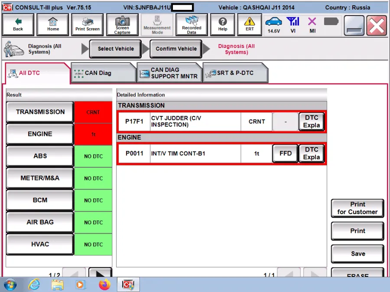Launch Internet Explorer from the taskbar
This screenshot has height=292, width=390.
click(34, 285)
